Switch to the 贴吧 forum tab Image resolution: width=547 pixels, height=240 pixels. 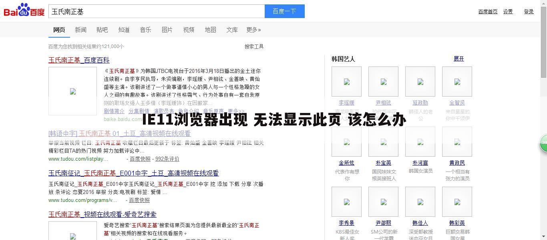tap(103, 30)
